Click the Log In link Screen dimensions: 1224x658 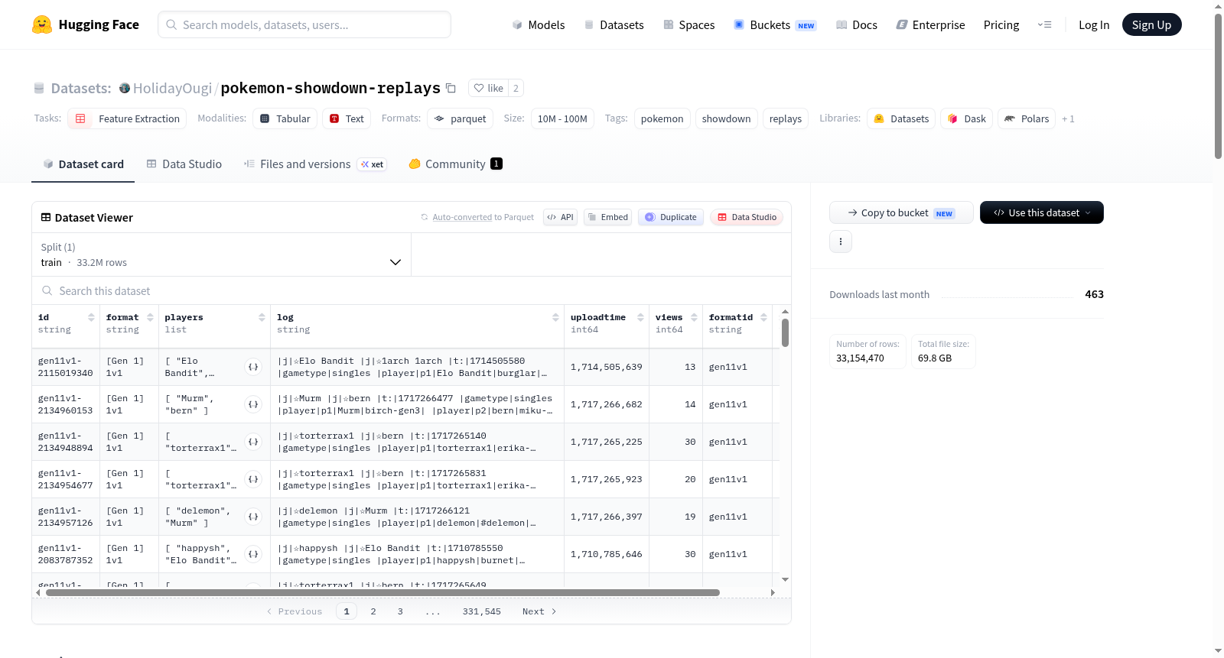click(1094, 24)
